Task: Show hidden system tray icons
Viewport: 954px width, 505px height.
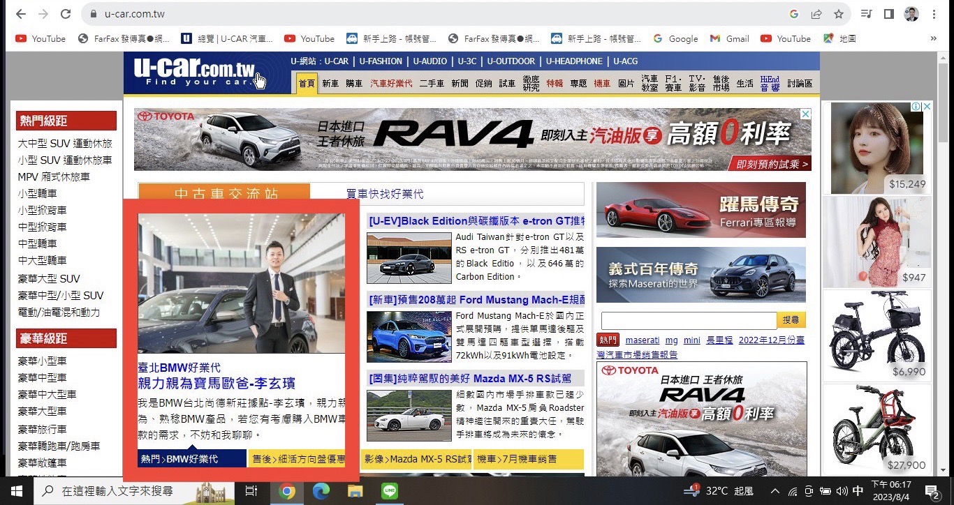Action: click(775, 492)
